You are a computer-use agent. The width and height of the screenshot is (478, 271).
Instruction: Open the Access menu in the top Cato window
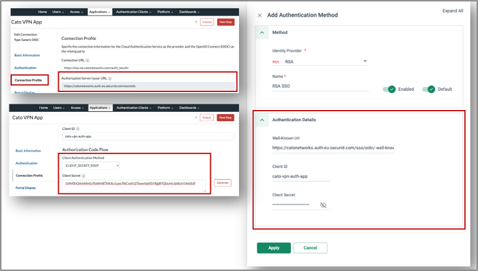pos(76,12)
